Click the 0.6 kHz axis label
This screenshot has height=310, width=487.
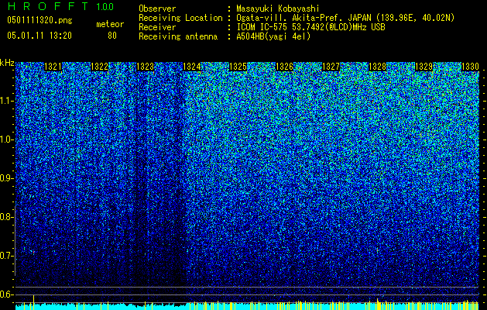click(x=6, y=294)
